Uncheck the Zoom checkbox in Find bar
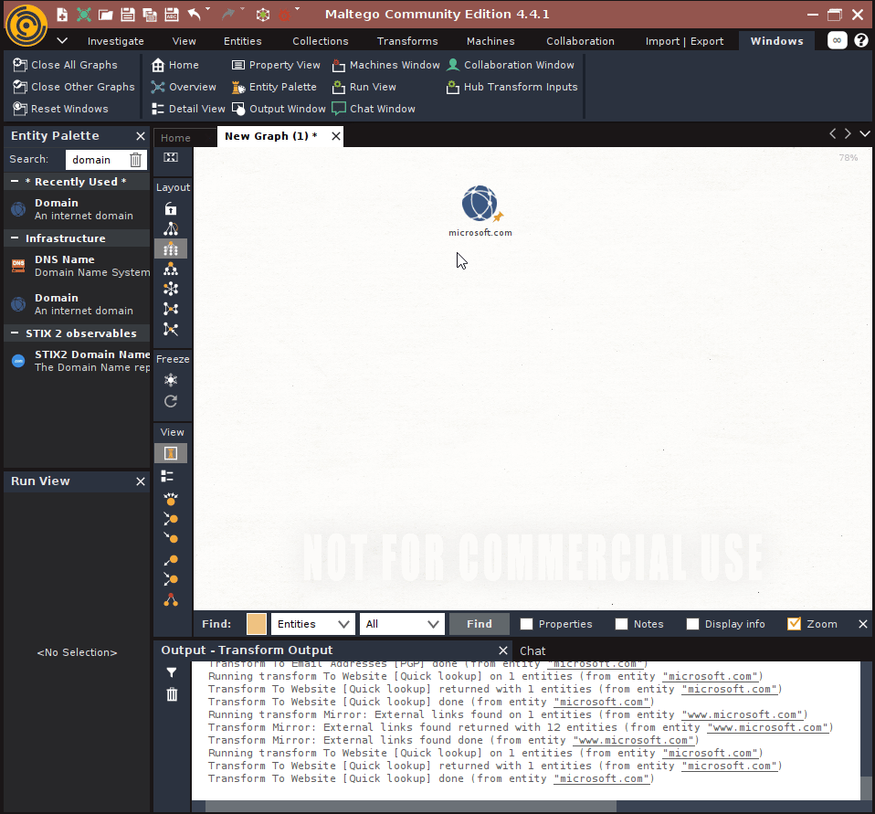 794,624
